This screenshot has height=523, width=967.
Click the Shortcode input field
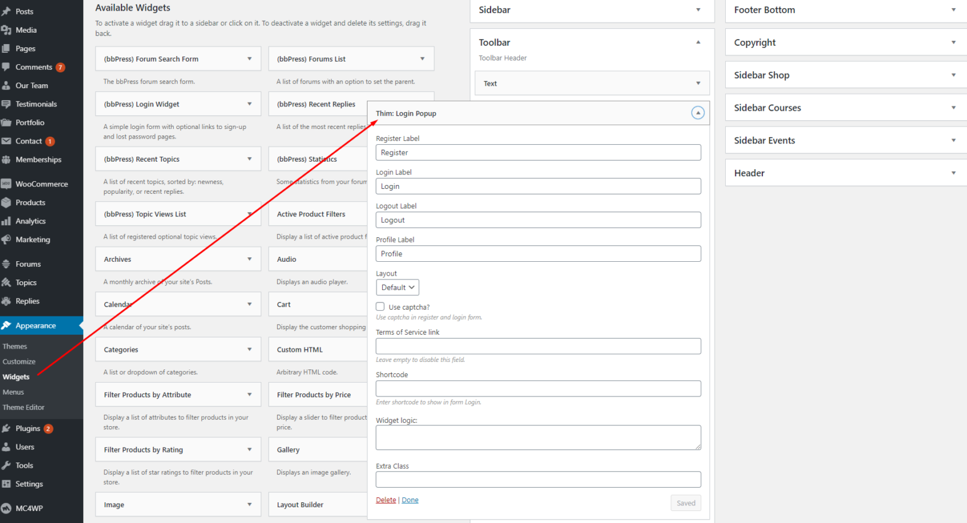point(538,388)
